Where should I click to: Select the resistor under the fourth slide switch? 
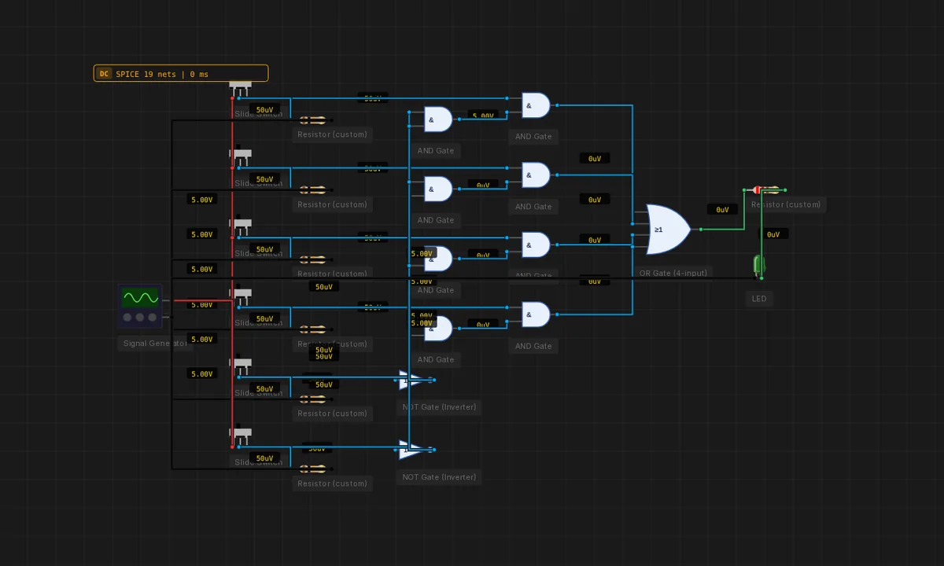[x=313, y=329]
